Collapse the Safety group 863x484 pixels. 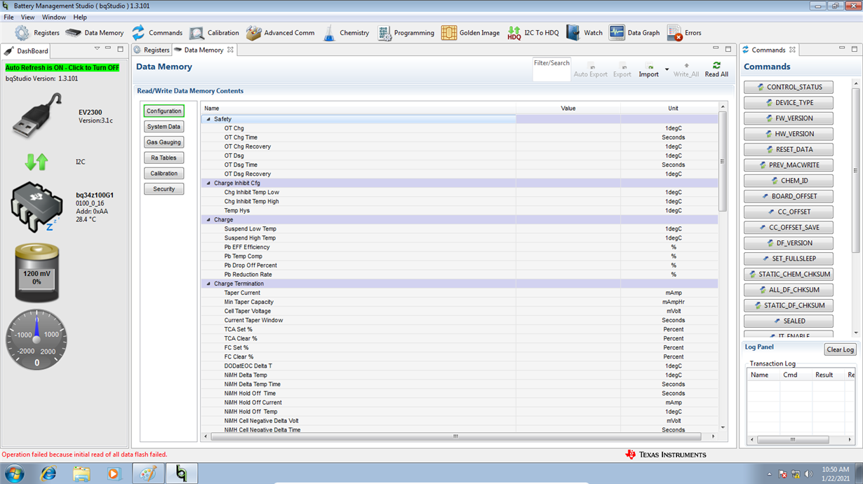tap(208, 120)
